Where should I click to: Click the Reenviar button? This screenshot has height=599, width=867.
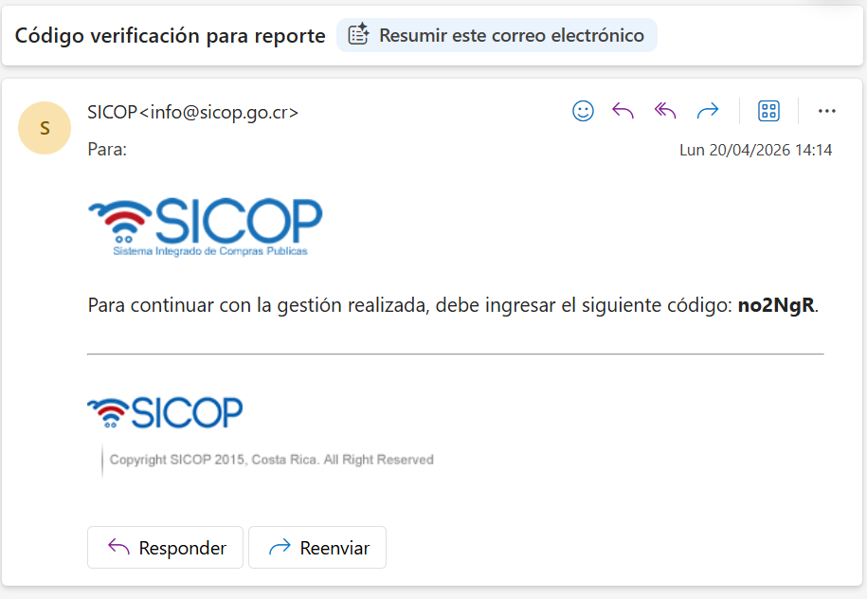point(316,548)
